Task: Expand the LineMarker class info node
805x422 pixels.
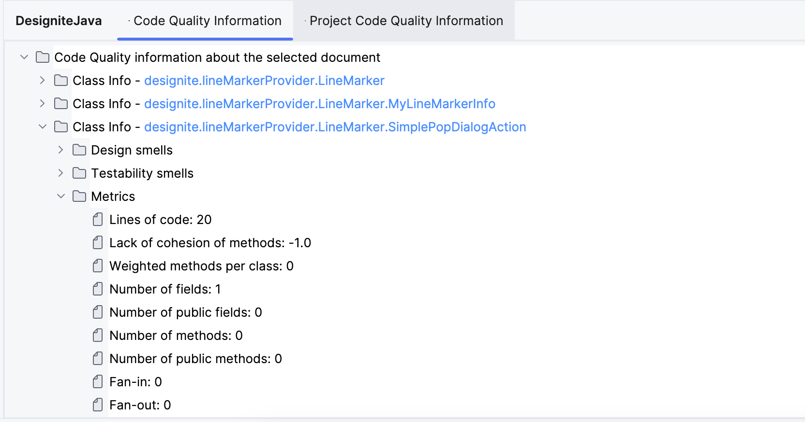Action: 43,80
